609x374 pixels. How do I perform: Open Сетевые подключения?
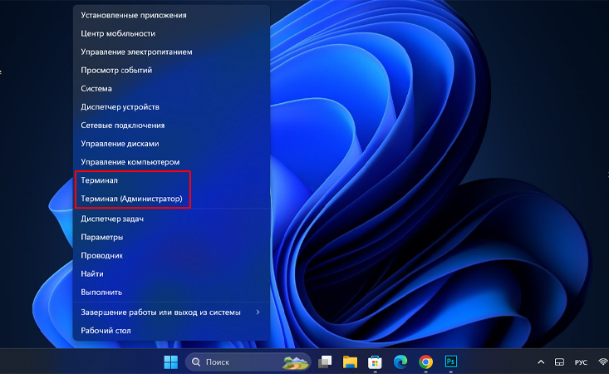click(x=171, y=125)
